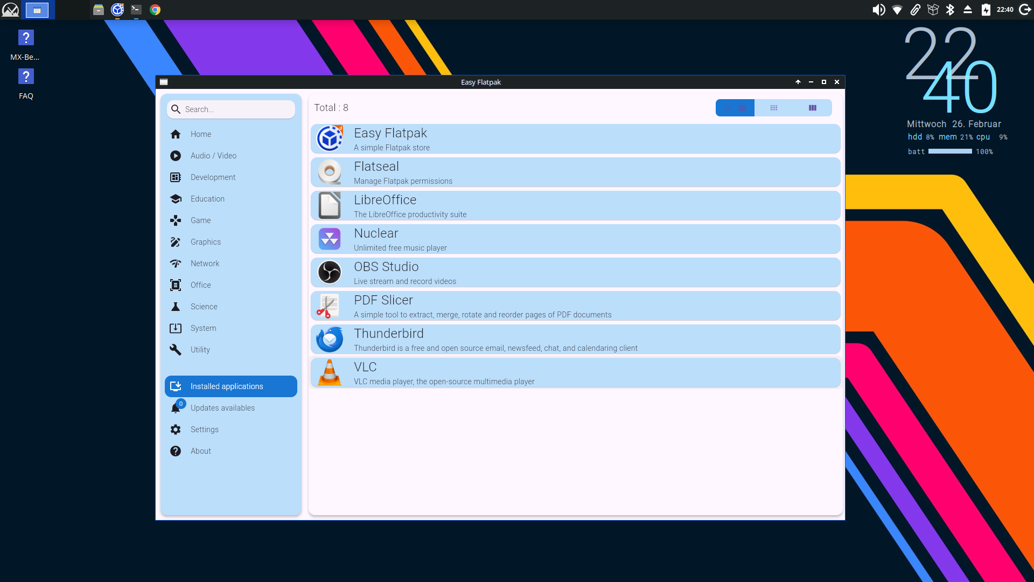The height and width of the screenshot is (582, 1034).
Task: Click the About question mark icon
Action: (176, 451)
